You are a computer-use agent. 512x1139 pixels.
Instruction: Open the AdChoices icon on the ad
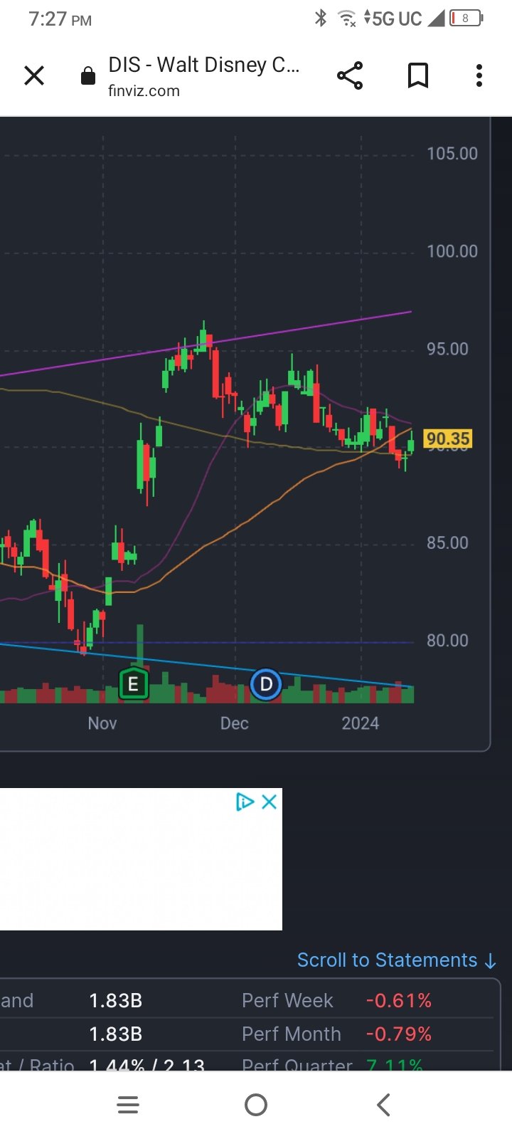point(245,802)
